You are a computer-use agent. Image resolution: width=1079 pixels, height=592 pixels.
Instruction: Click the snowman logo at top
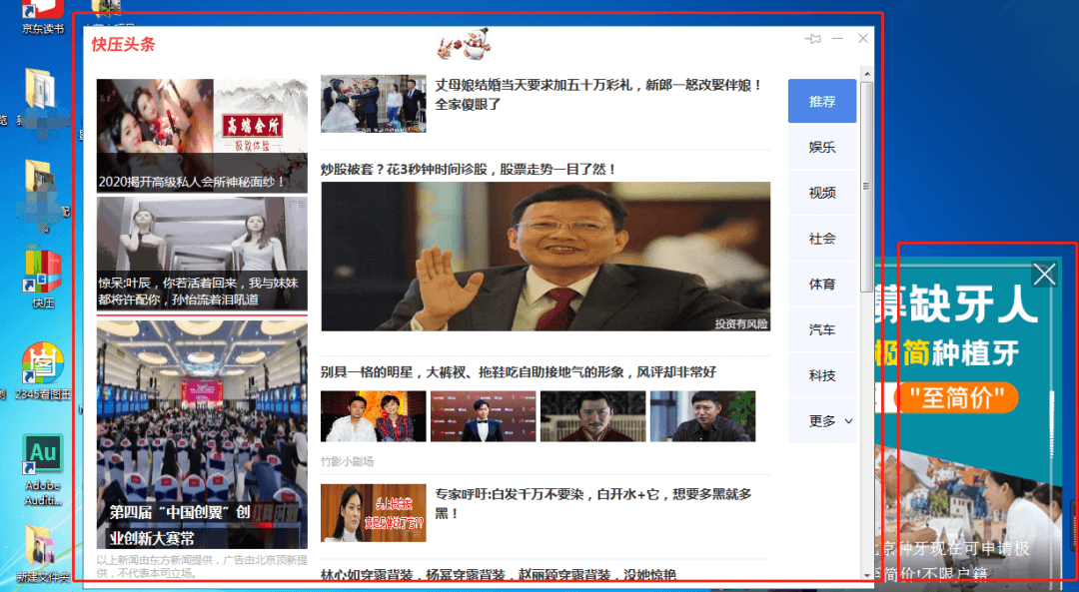464,44
